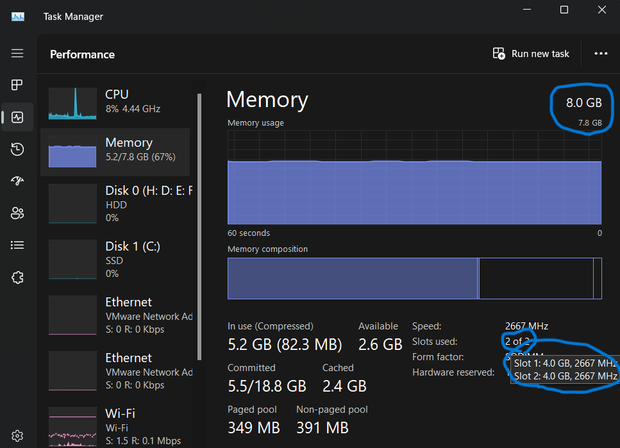The image size is (620, 448).
Task: Open the Users page icon
Action: point(17,213)
